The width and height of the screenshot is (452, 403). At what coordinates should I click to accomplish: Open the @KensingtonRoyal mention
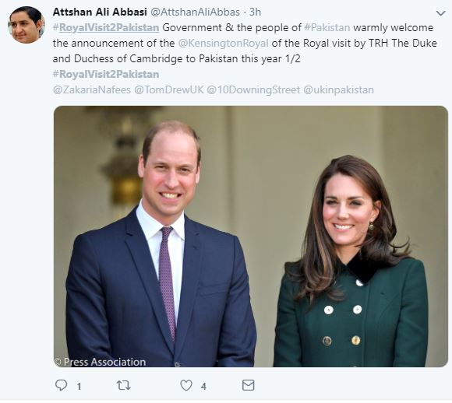(224, 44)
